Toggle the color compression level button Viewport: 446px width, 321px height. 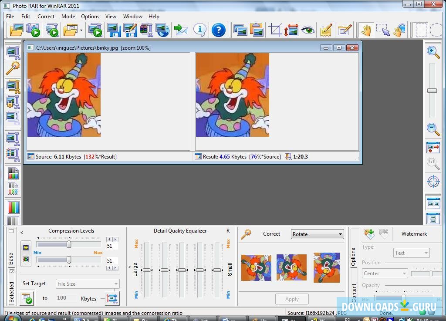point(26,259)
